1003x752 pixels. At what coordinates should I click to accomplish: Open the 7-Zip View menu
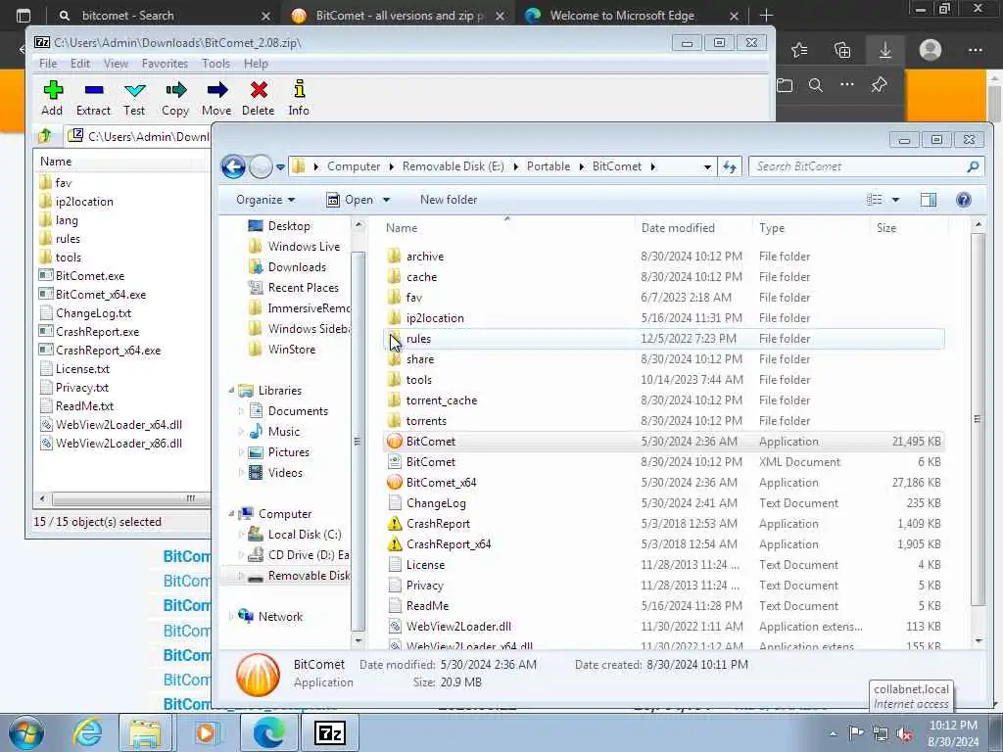point(116,64)
